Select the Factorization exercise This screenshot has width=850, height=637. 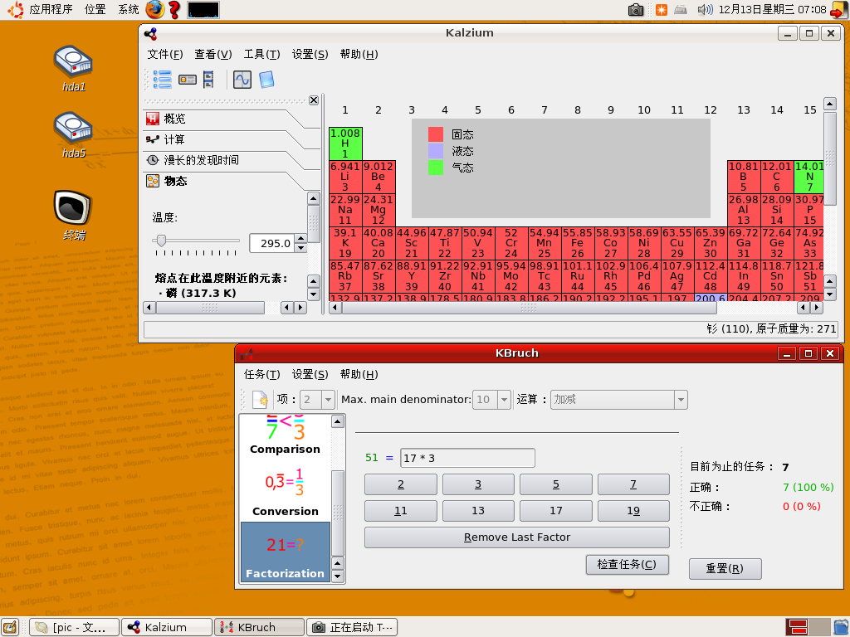tap(286, 552)
